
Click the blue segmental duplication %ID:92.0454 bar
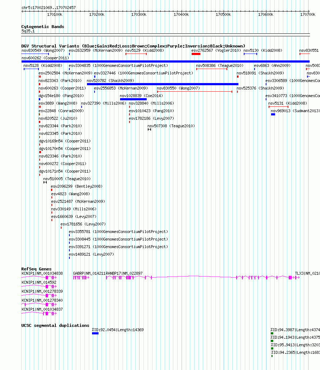click(95, 333)
